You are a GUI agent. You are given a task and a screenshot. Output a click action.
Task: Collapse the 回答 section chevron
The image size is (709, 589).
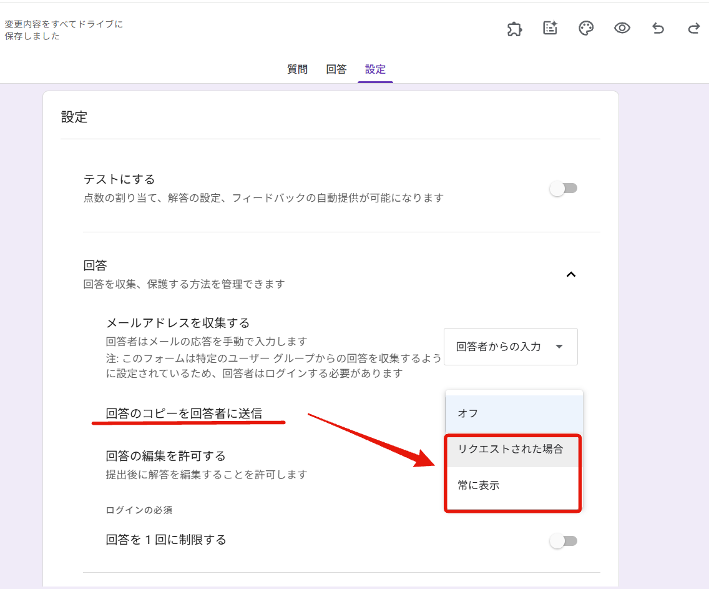[570, 275]
